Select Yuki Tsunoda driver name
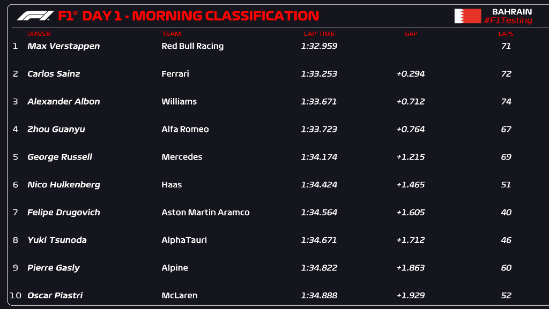Image resolution: width=549 pixels, height=309 pixels. point(57,240)
